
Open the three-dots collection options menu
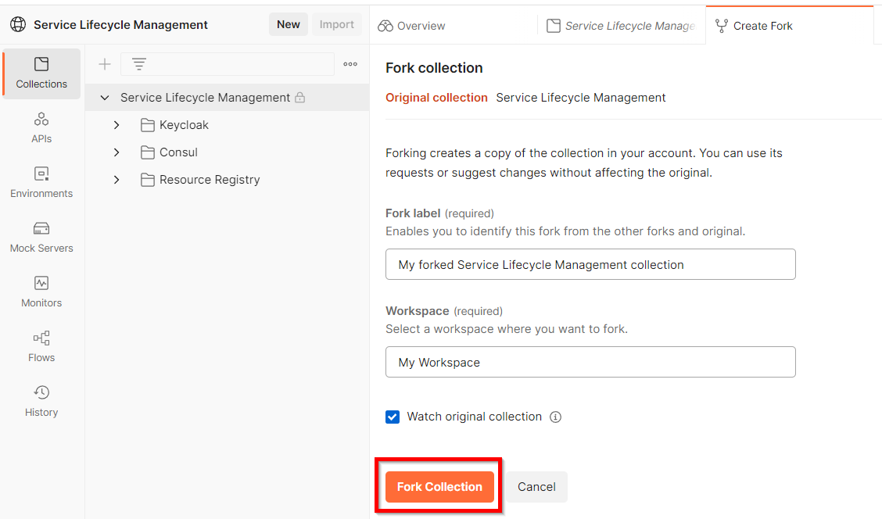[350, 64]
